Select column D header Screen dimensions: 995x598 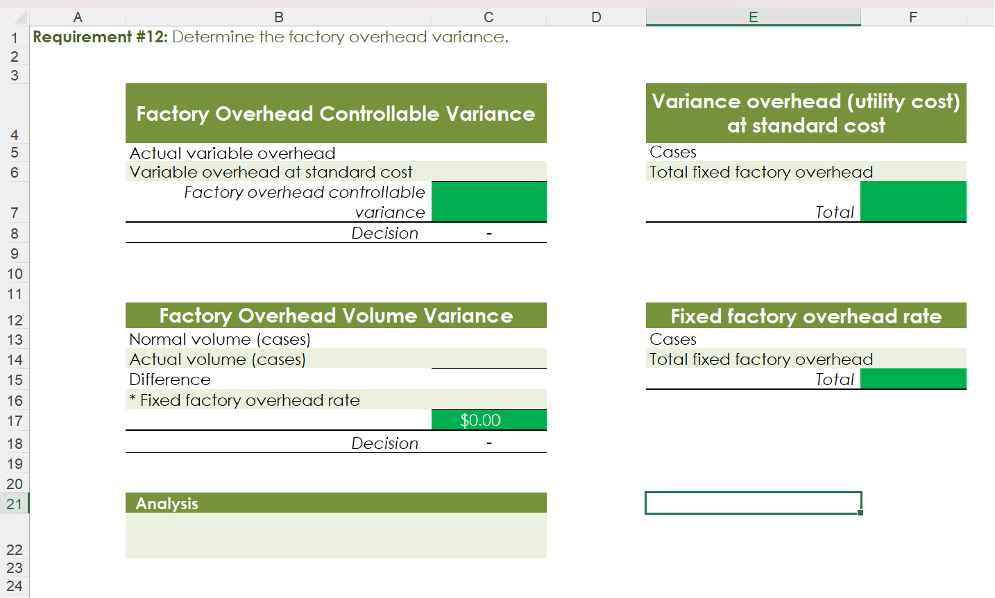point(596,17)
